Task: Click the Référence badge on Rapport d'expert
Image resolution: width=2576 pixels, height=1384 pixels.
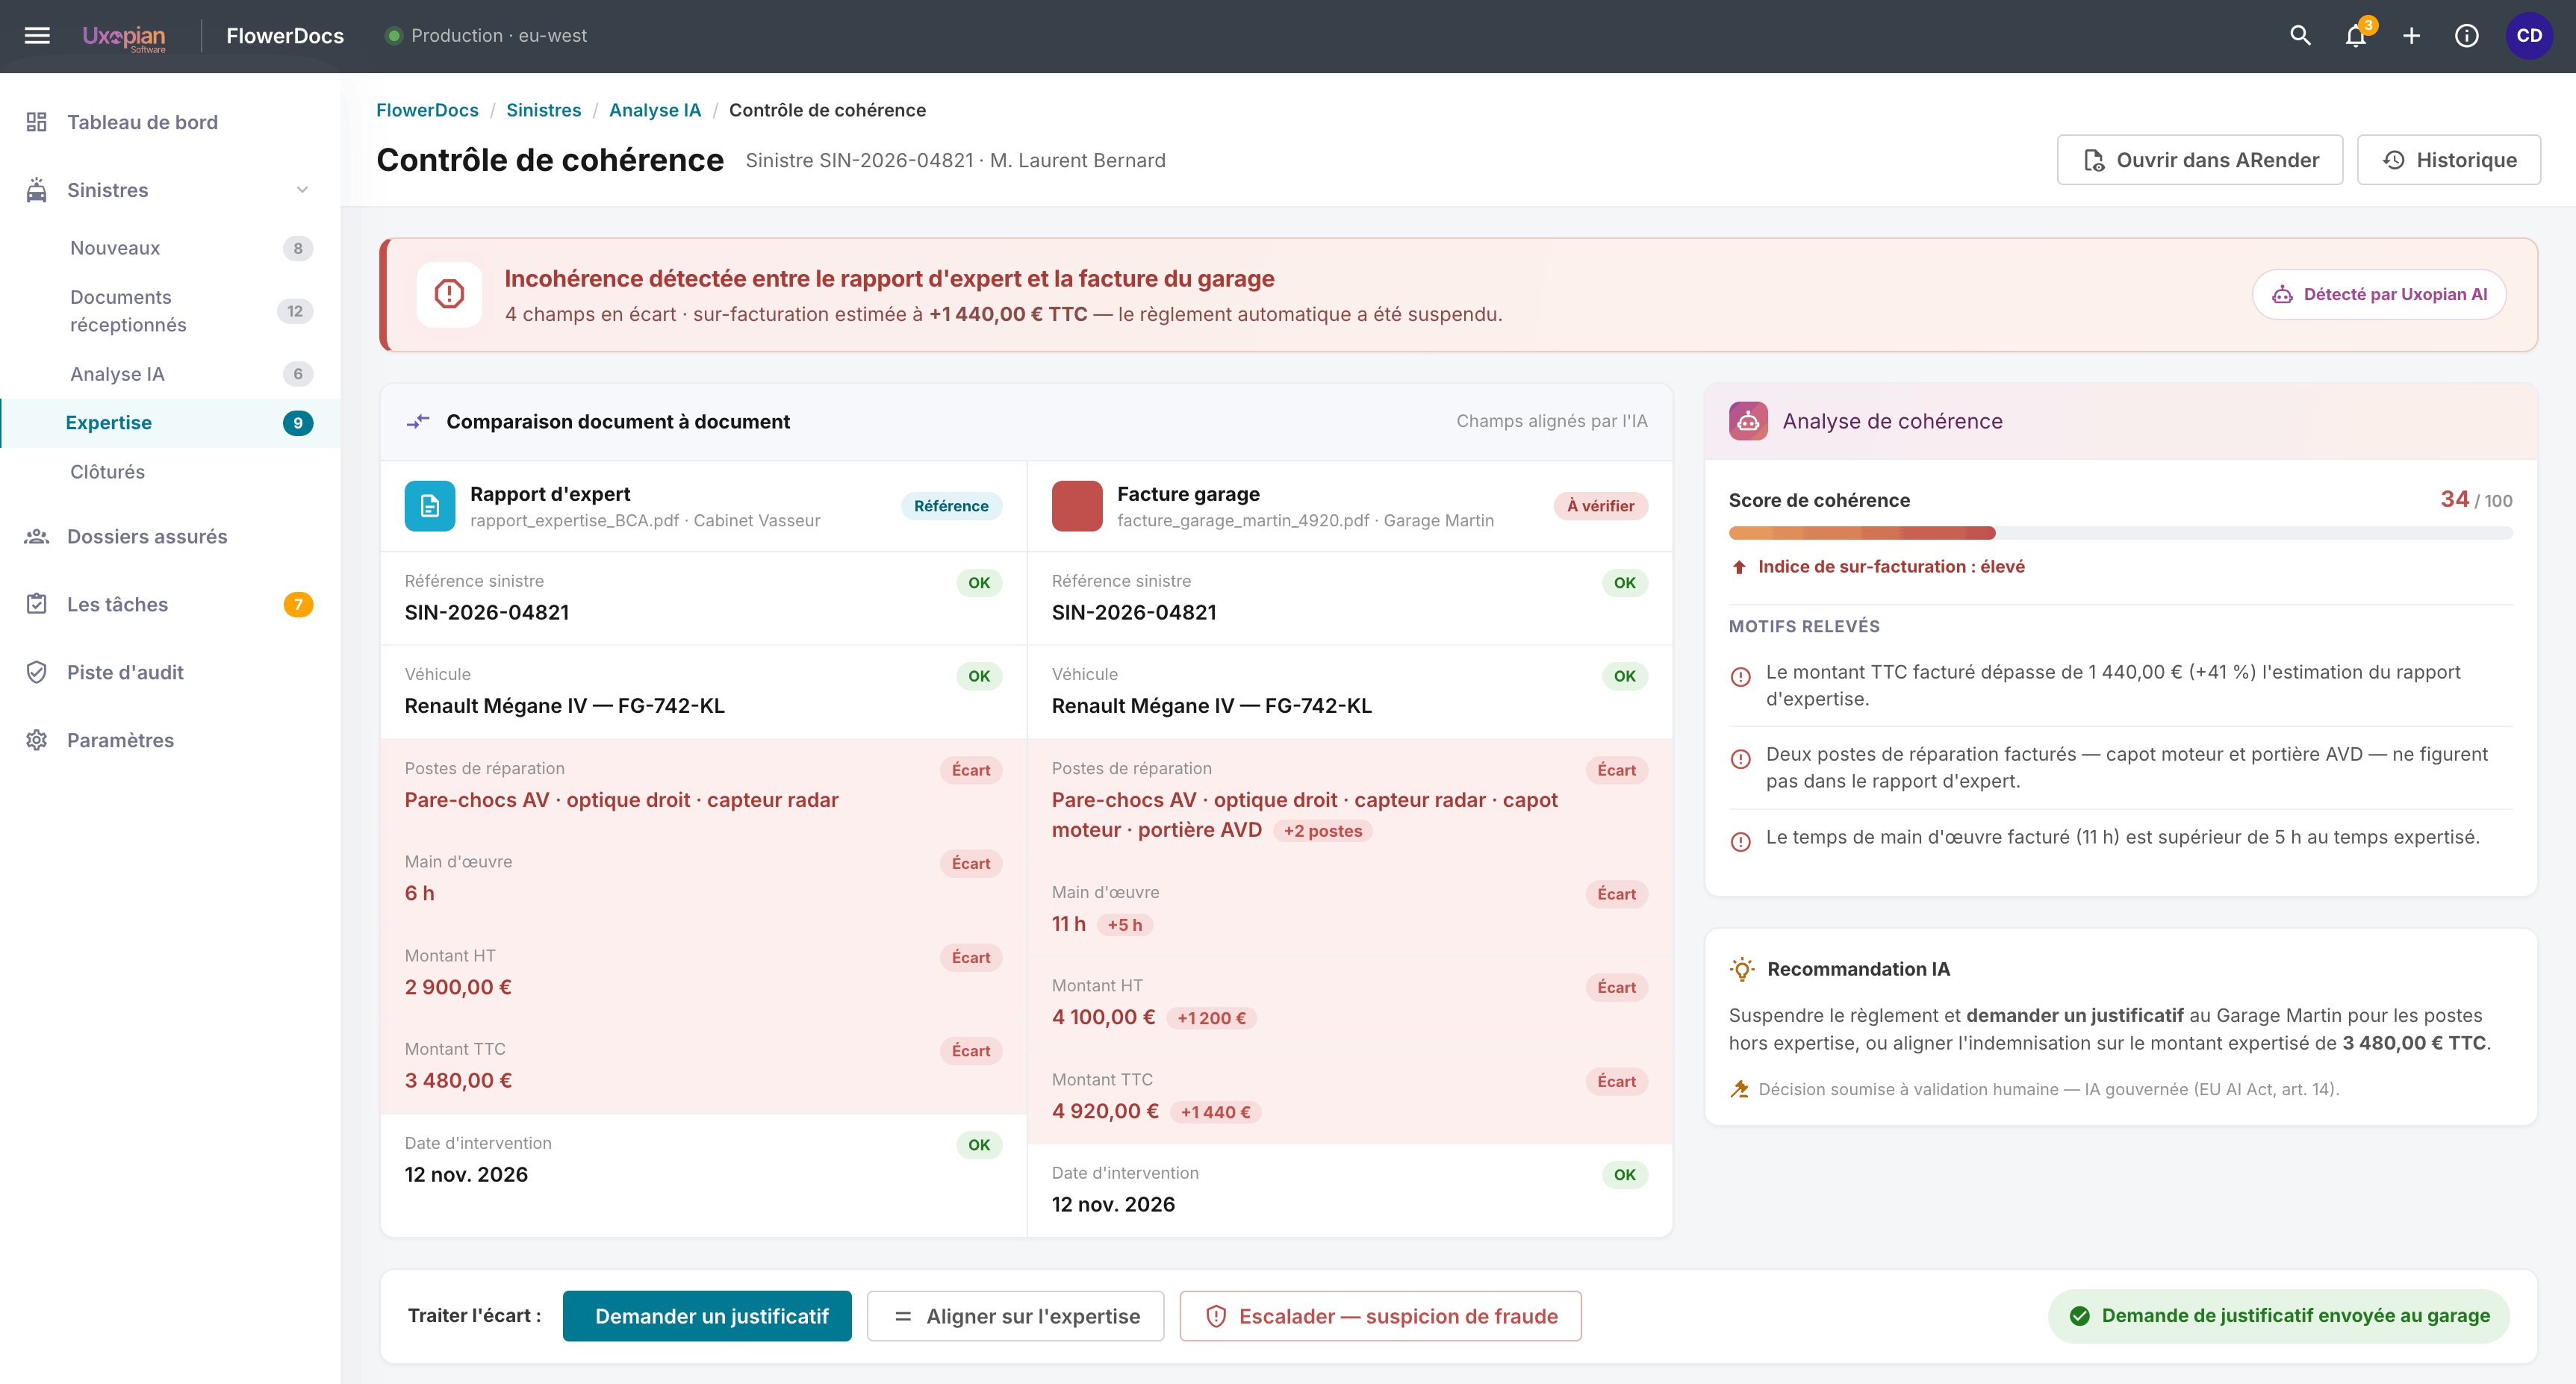Action: tap(951, 506)
